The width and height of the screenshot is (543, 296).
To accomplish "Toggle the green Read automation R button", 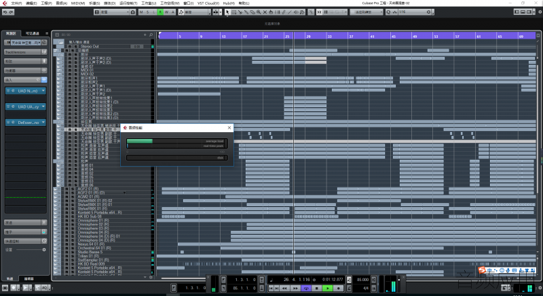I will 160,12.
